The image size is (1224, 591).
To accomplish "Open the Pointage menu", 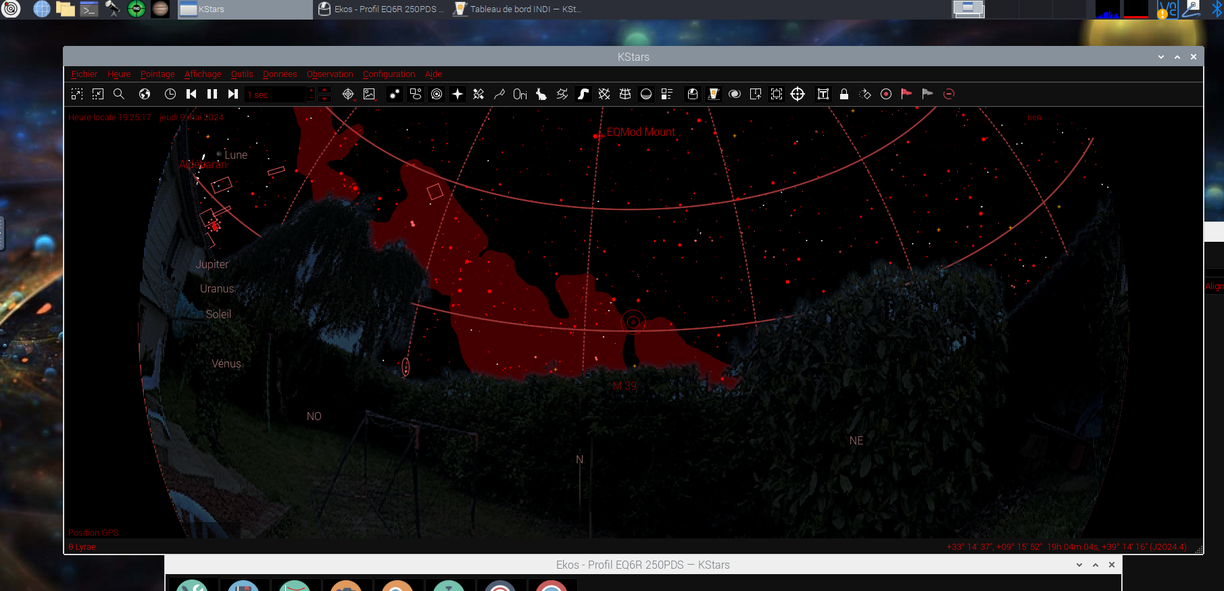I will coord(157,74).
